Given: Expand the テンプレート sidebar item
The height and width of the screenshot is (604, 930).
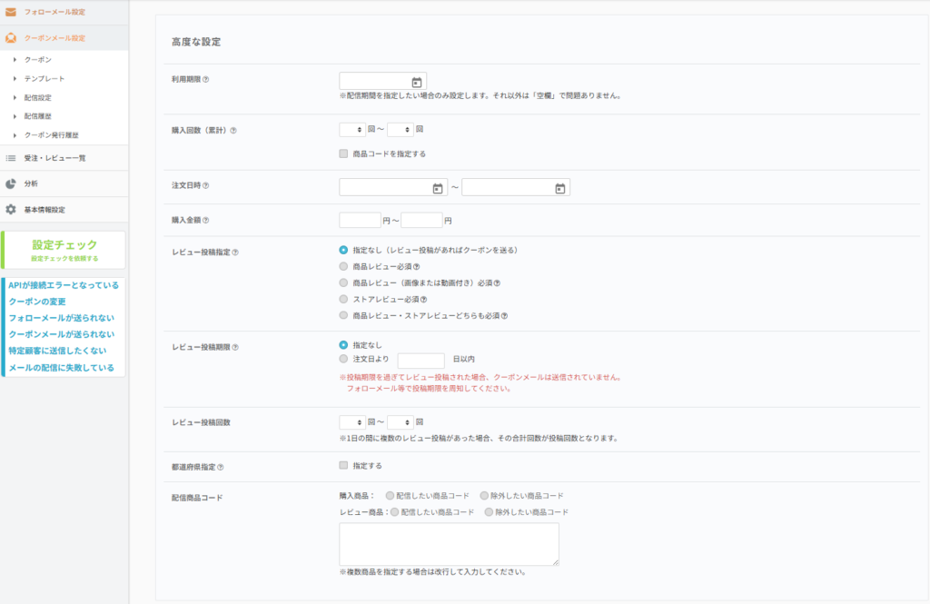Looking at the screenshot, I should [x=44, y=78].
